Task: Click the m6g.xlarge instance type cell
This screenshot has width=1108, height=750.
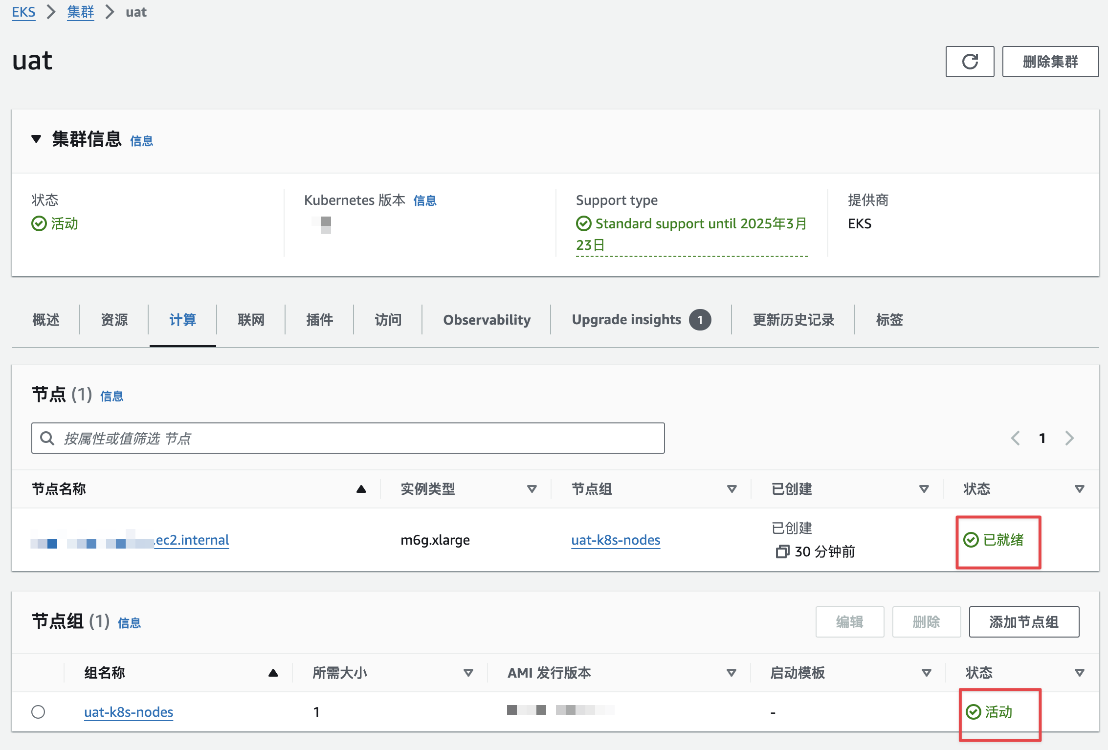Action: (435, 540)
